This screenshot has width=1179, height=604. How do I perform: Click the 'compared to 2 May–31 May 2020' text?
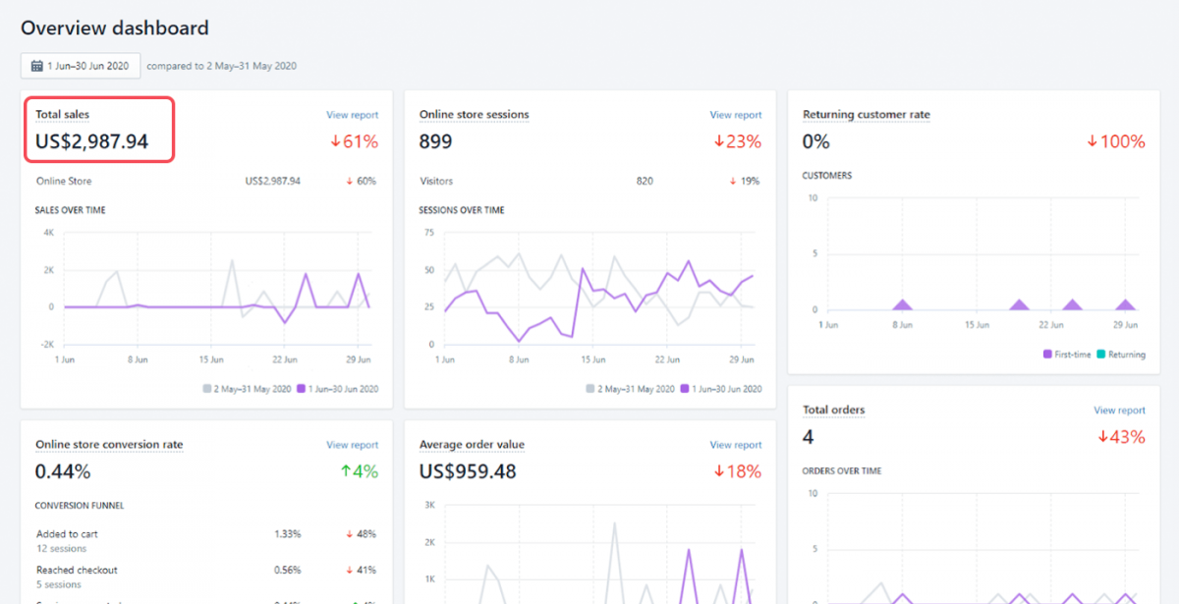[222, 66]
